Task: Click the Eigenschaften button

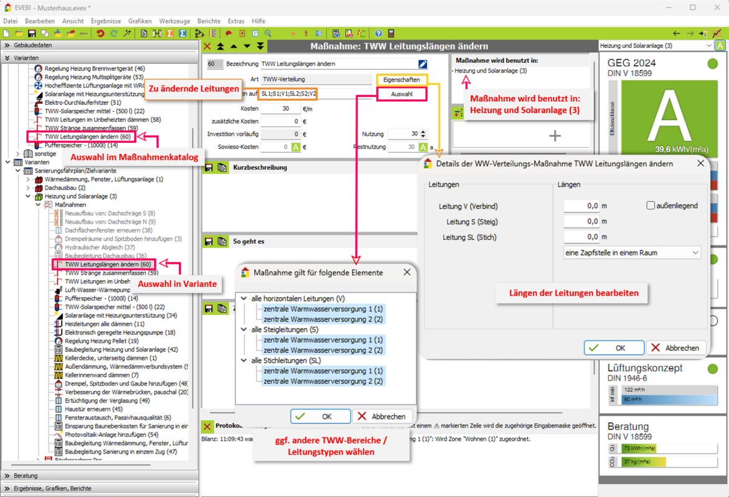Action: click(401, 80)
